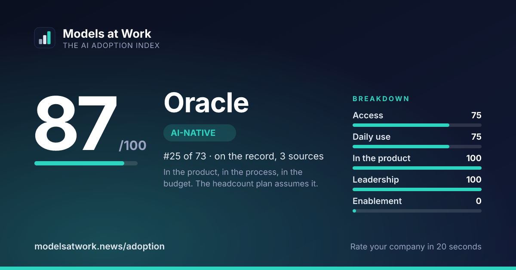Image resolution: width=516 pixels, height=270 pixels.
Task: Click "#25 of 73 · on the record, 3 sources"
Action: point(243,156)
